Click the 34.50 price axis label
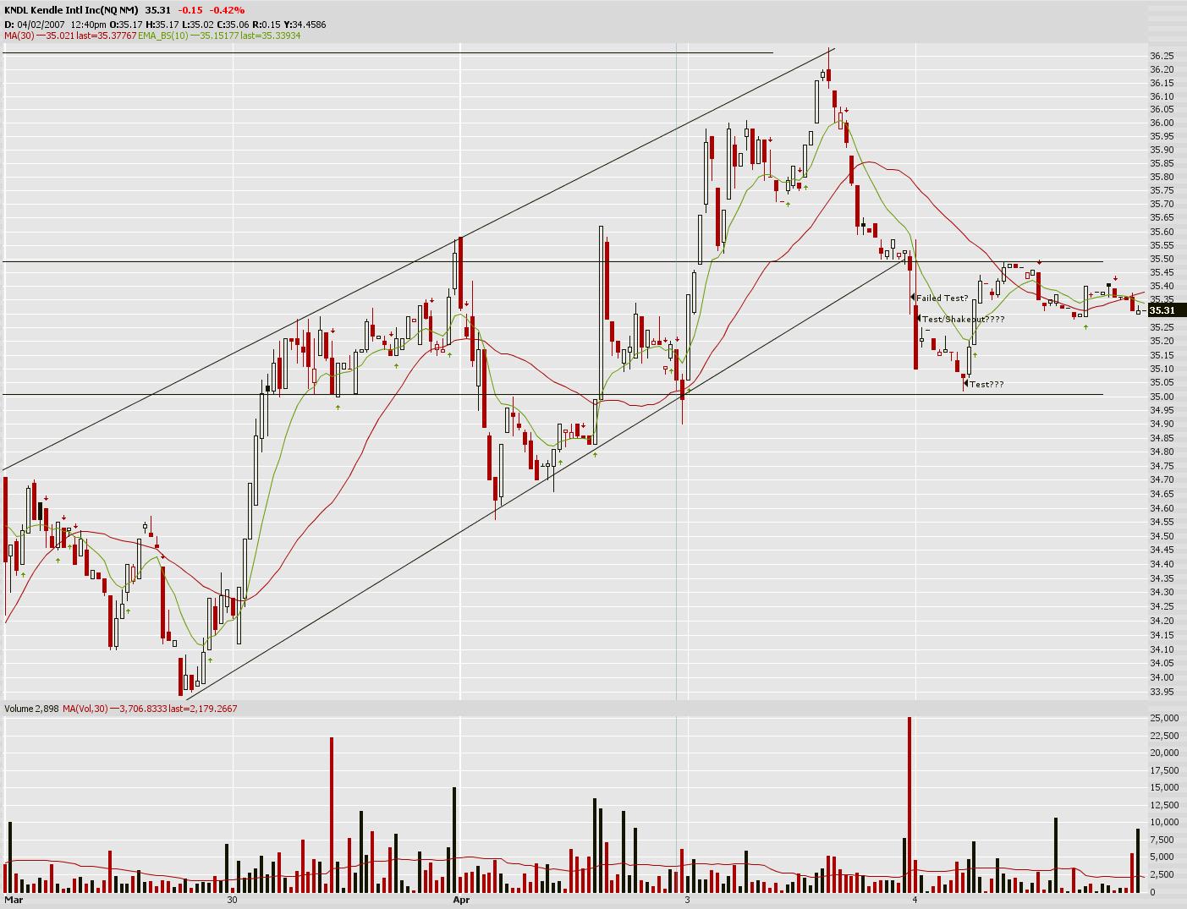The width and height of the screenshot is (1187, 909). point(1162,537)
